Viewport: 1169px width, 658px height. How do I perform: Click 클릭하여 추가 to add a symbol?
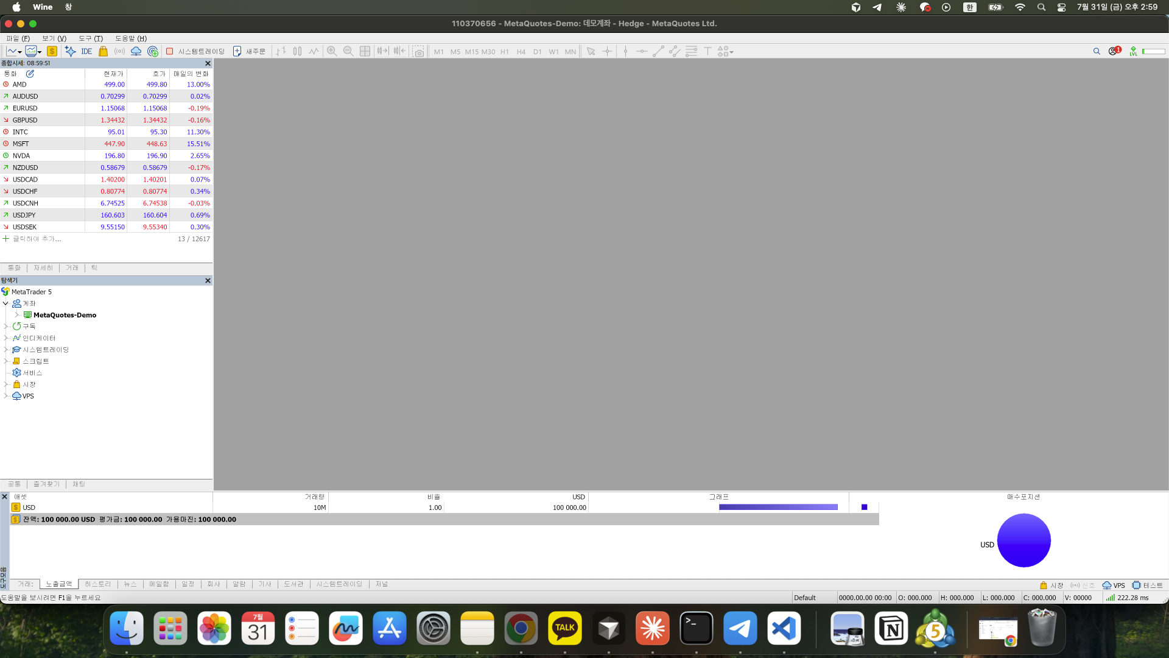(37, 239)
